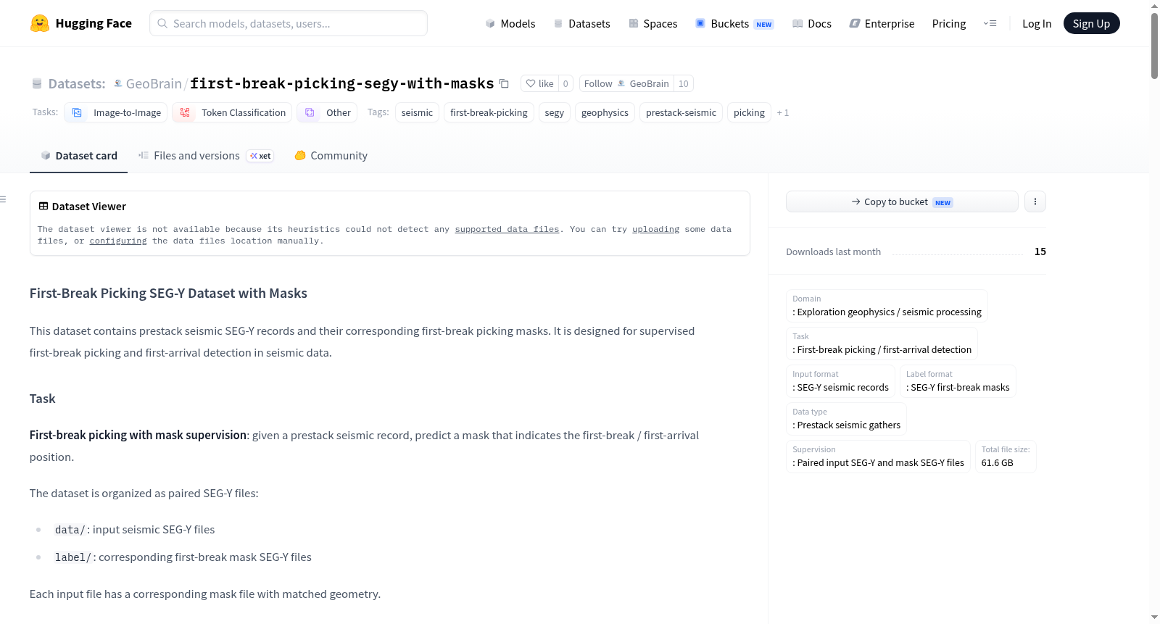
Task: Click the Token Classification task icon
Action: [185, 112]
